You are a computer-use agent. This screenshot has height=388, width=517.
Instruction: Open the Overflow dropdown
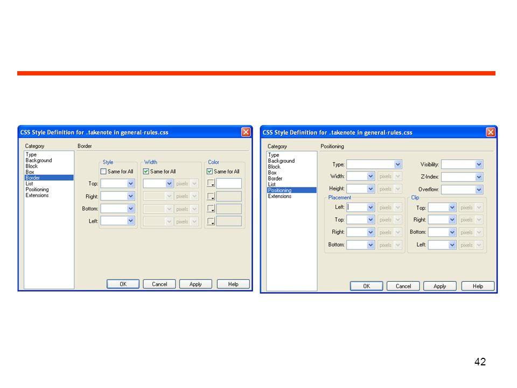pos(479,189)
